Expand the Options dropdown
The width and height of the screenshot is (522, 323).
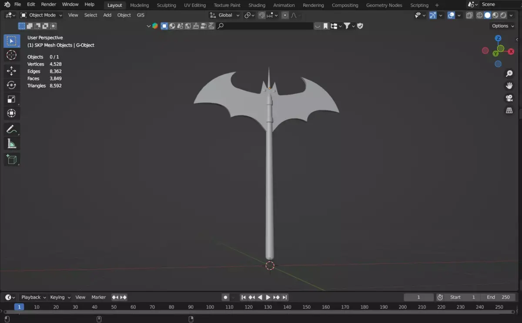pyautogui.click(x=503, y=26)
